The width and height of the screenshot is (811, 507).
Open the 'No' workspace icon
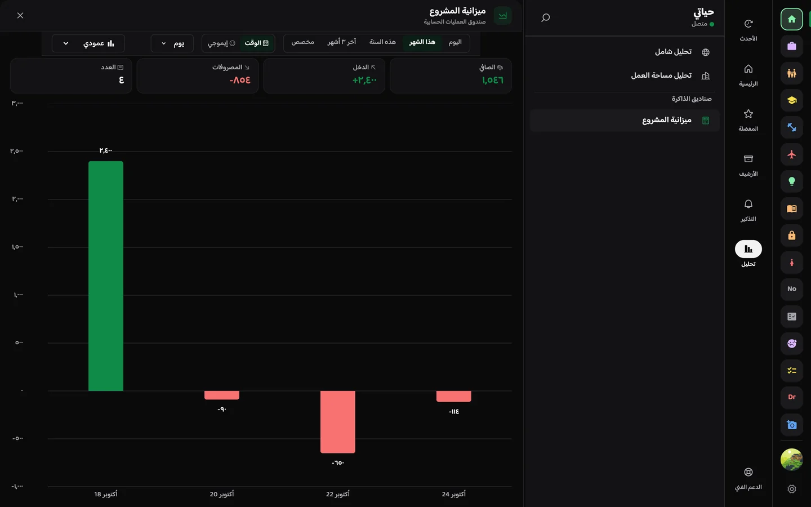(x=791, y=289)
